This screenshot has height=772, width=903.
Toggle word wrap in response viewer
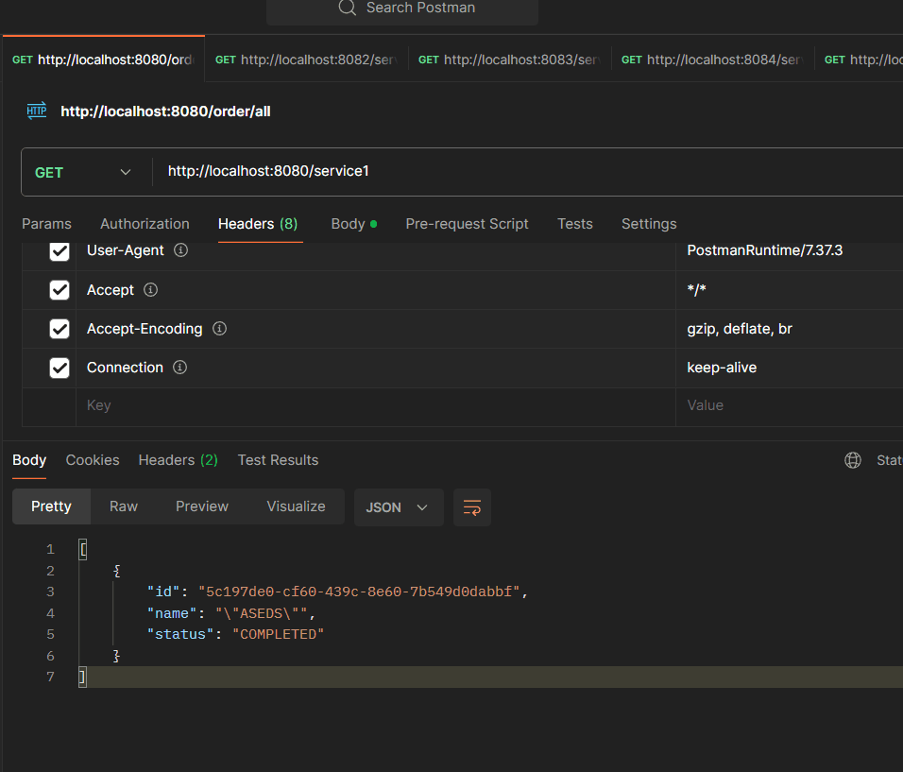[471, 507]
